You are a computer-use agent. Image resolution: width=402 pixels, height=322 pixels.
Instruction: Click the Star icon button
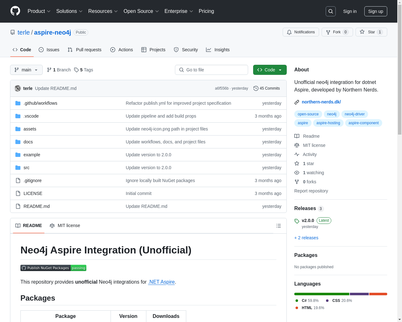click(x=362, y=32)
